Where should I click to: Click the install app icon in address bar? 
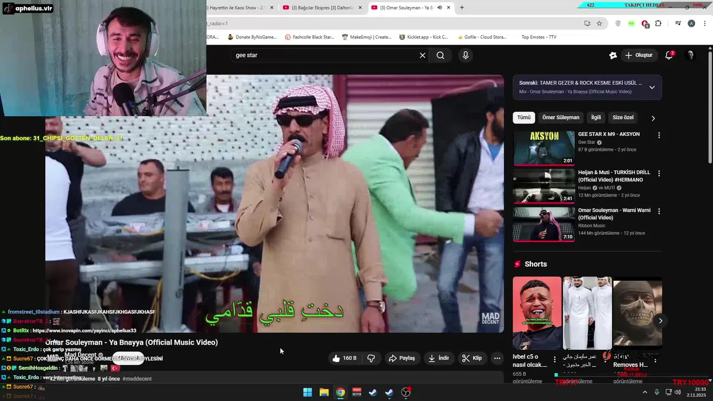coord(587,23)
